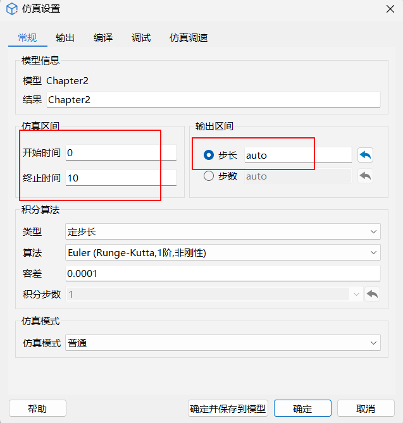Click the 确定 button
This screenshot has width=403, height=423.
(302, 408)
